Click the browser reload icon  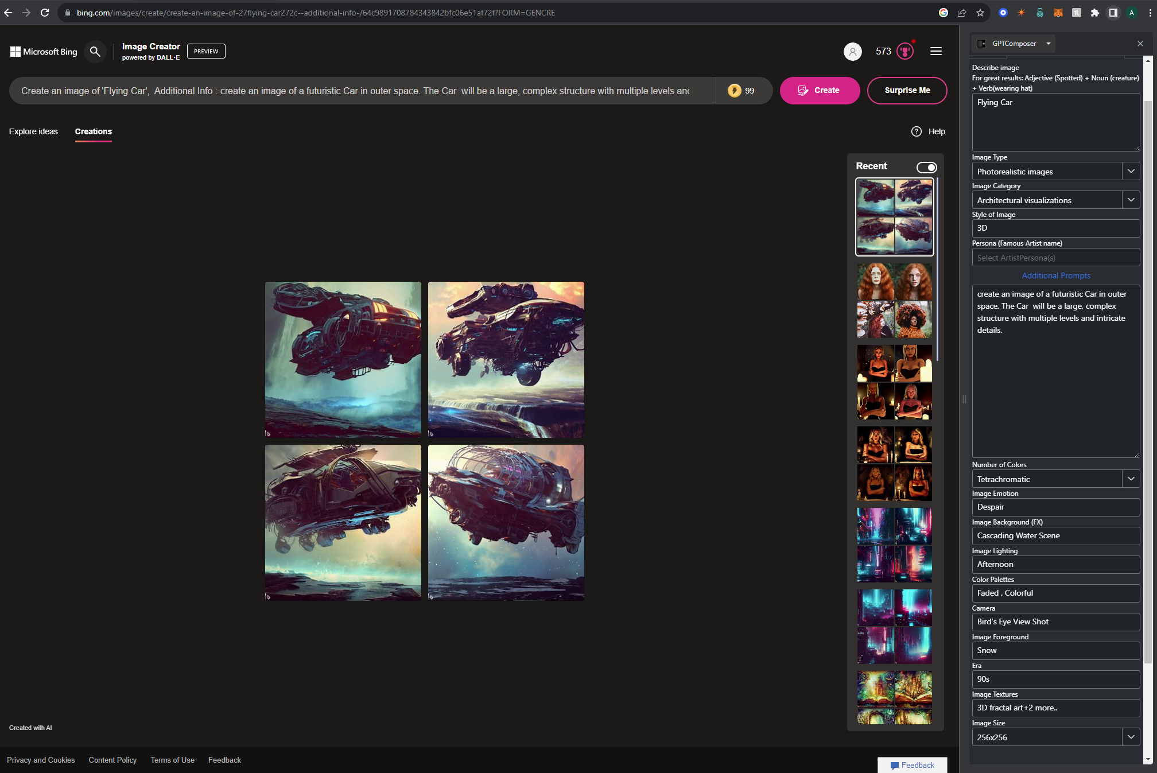(45, 13)
